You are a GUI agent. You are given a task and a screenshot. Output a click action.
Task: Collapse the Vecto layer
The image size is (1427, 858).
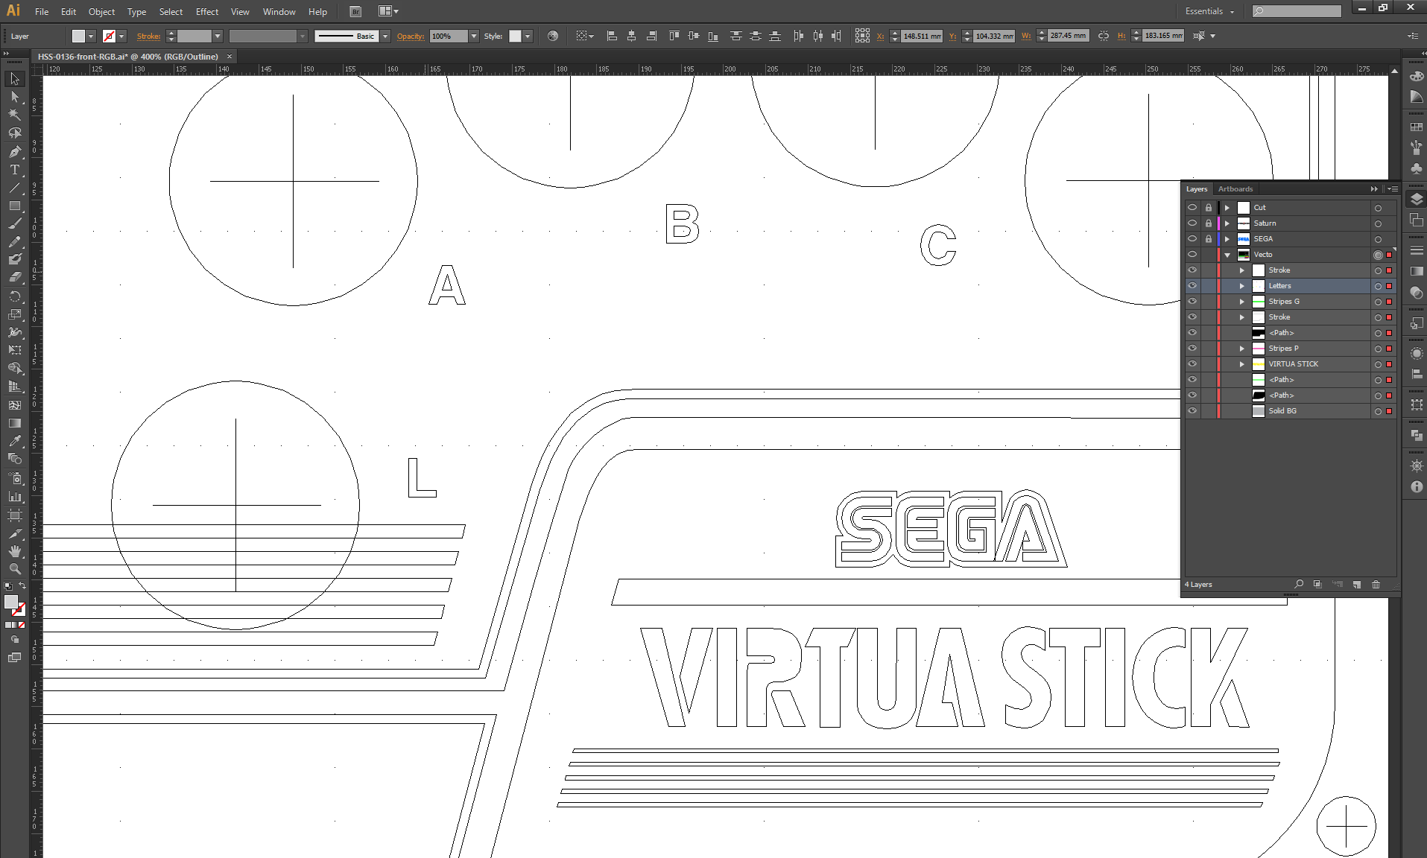click(1227, 255)
